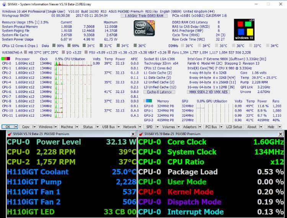Viewport: 287px width, 218px height.
Task: Click the CPU-11 utilisation graph row
Action: 73,116
